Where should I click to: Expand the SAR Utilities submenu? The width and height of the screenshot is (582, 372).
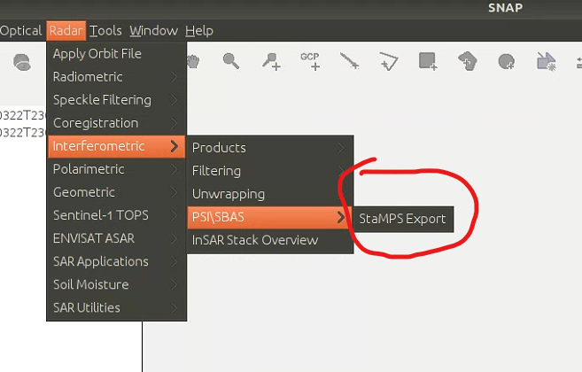tap(116, 307)
